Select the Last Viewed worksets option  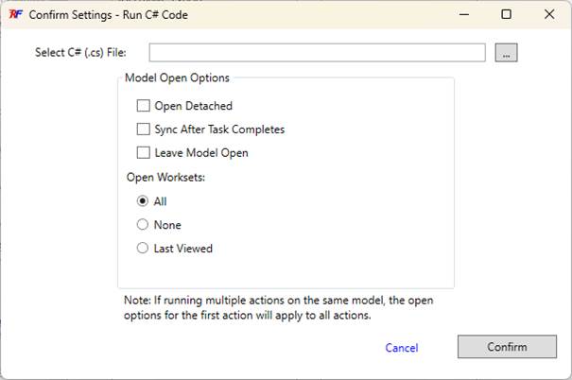(x=143, y=249)
